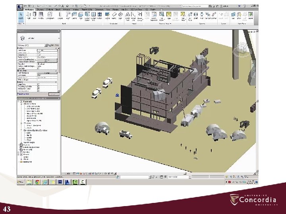Open the South elevation view
Screen dimensions: 286x214
(x=29, y=138)
